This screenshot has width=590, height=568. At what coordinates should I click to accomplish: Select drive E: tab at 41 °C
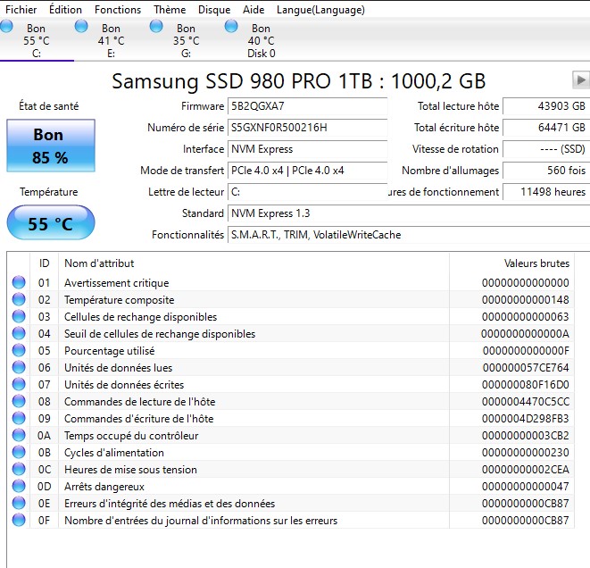tap(112, 40)
